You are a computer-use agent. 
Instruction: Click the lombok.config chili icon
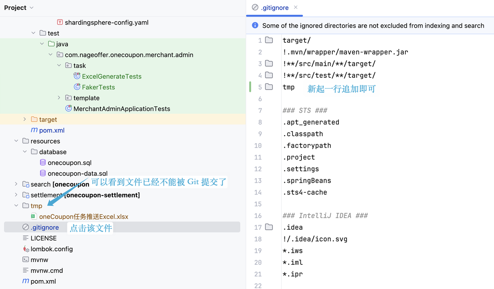[26, 249]
